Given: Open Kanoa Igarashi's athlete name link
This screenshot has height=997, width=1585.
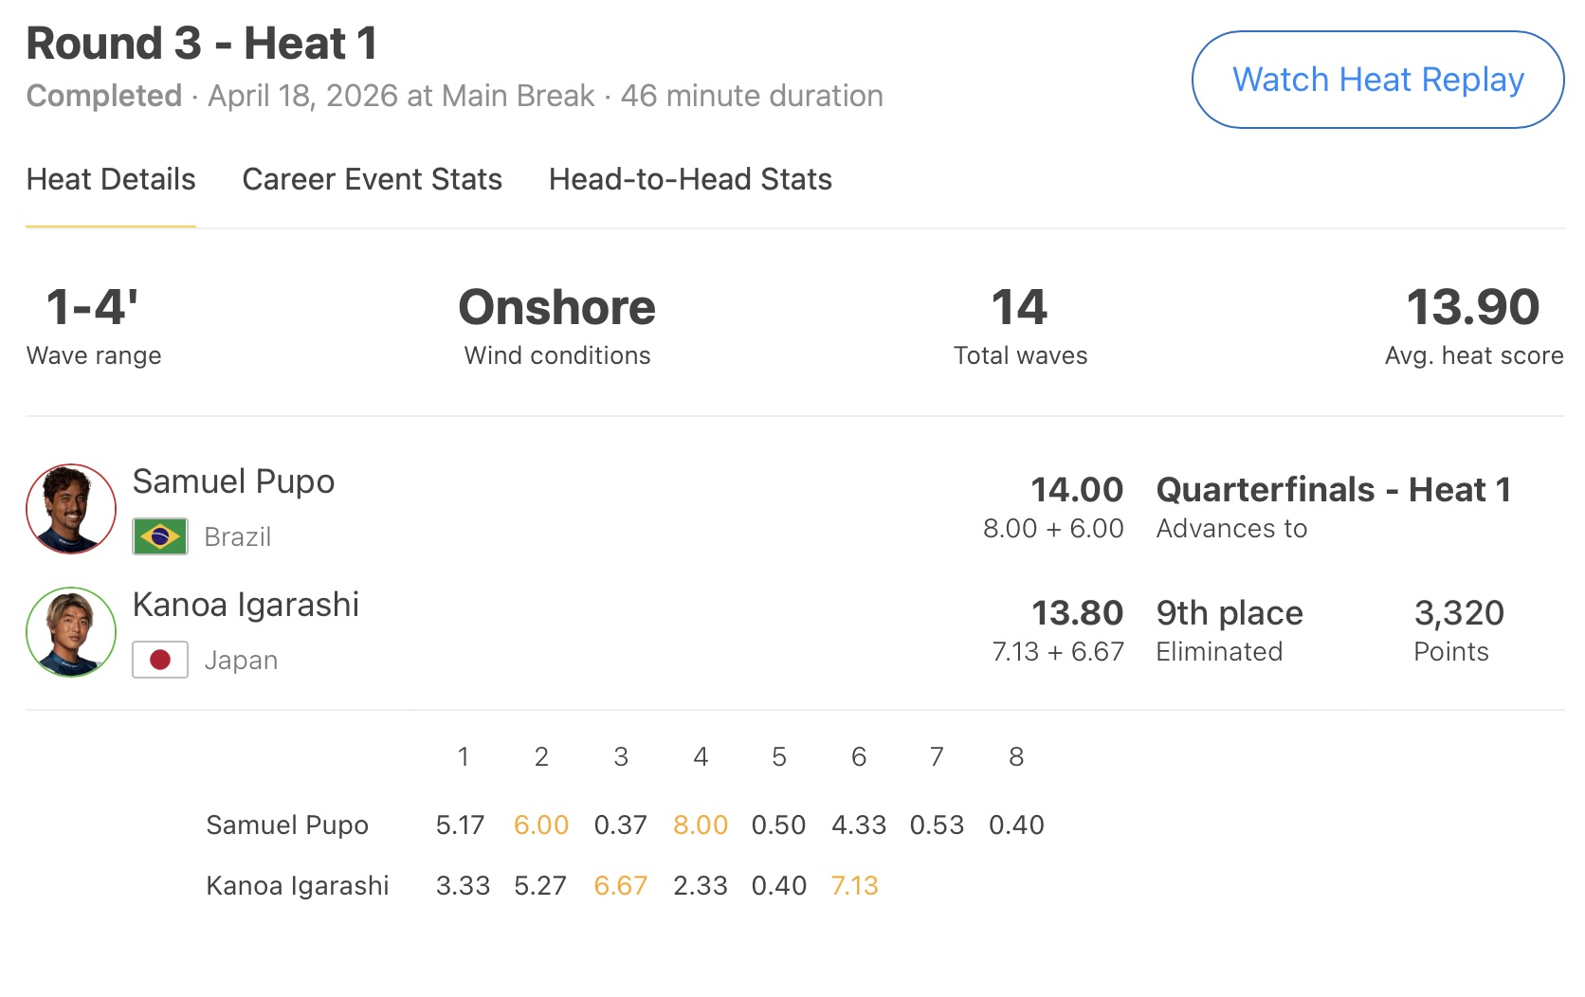Looking at the screenshot, I should point(246,605).
